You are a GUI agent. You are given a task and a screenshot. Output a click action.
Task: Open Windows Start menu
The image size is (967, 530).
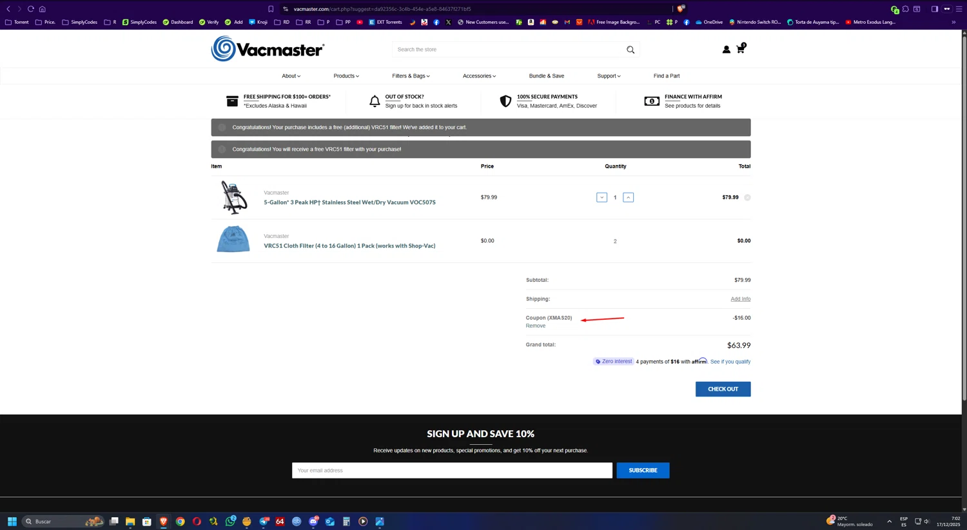(x=12, y=521)
